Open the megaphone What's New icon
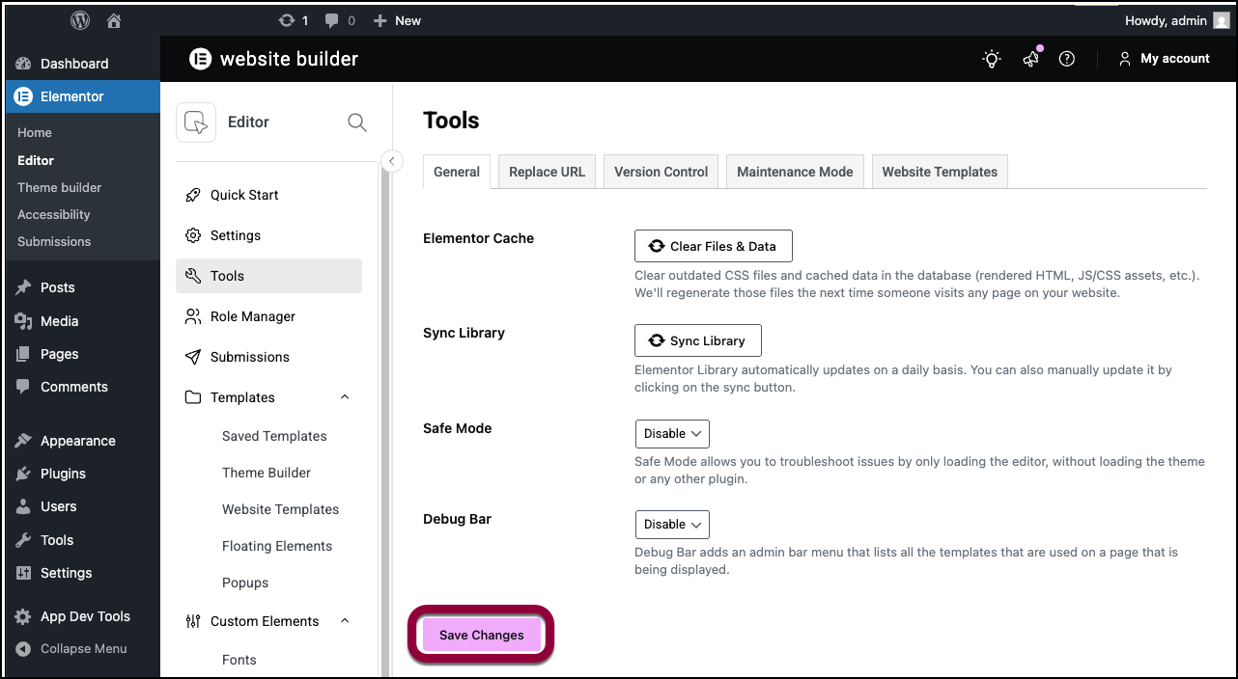Screen dimensions: 1238x679 (1030, 59)
